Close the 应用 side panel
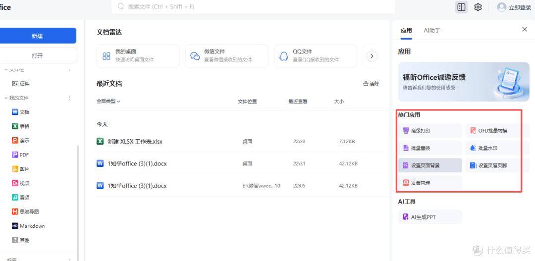The height and width of the screenshot is (261, 535). click(x=525, y=29)
